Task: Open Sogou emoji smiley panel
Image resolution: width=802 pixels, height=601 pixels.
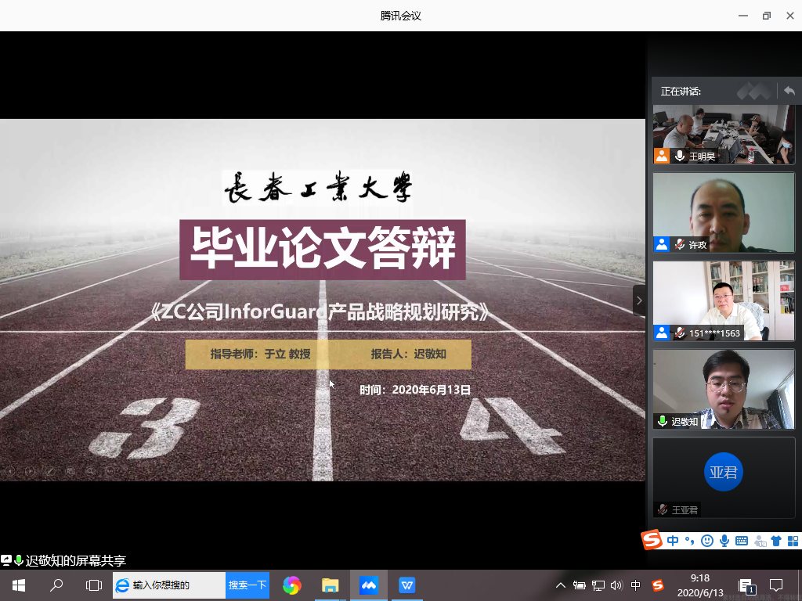Action: point(707,541)
